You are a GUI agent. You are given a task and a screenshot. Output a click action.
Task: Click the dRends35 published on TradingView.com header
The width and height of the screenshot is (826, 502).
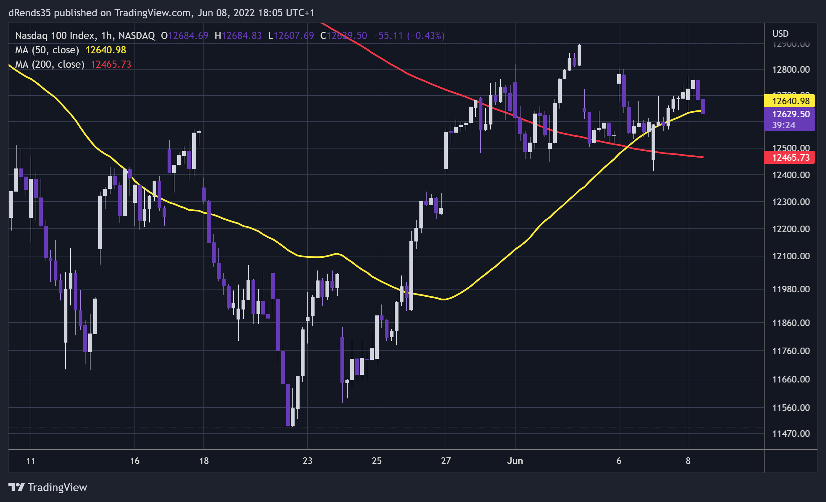click(x=161, y=13)
